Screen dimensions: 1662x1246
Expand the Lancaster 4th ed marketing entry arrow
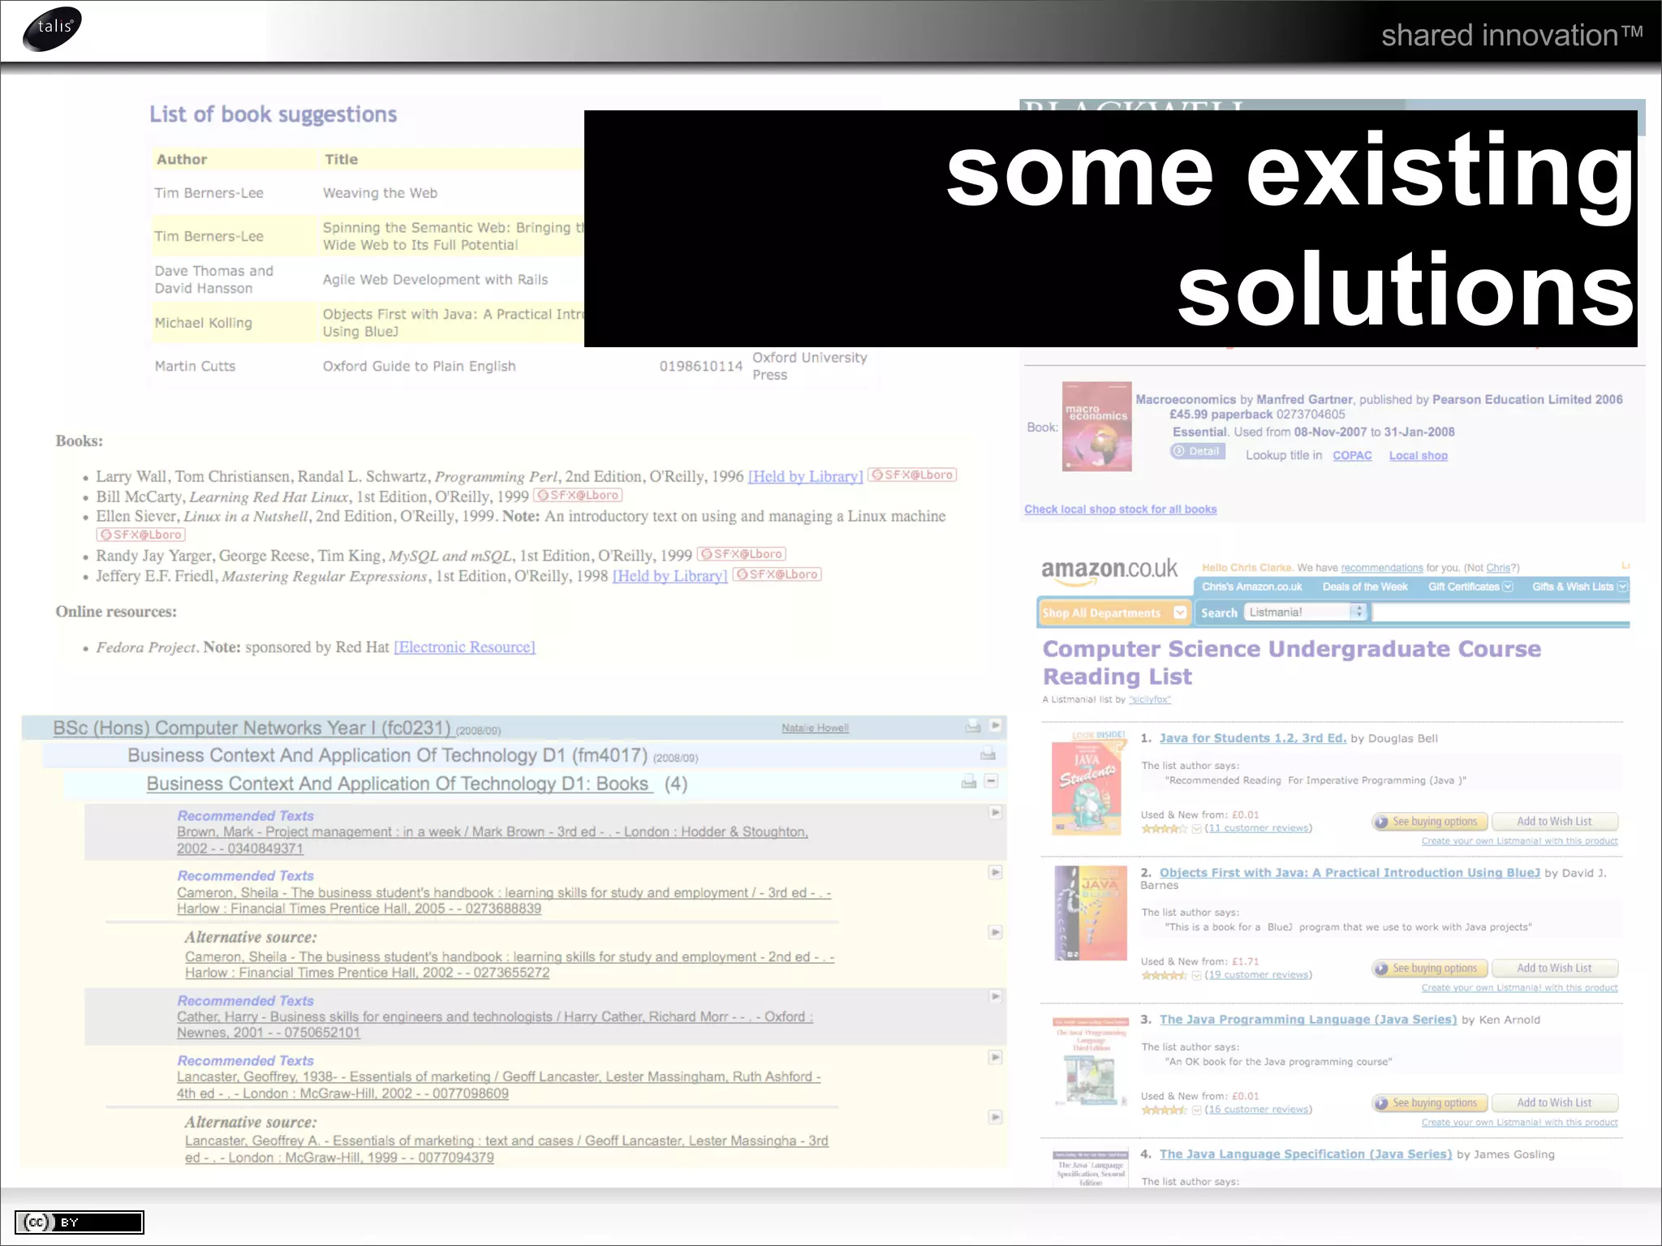click(996, 1057)
